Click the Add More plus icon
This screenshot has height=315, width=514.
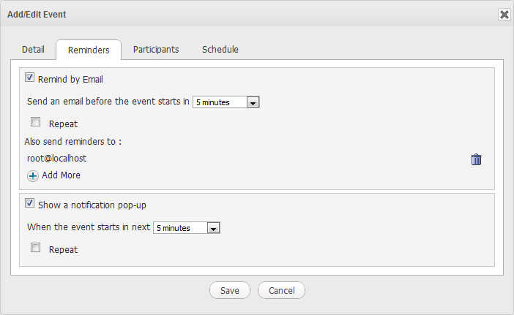[x=33, y=176]
